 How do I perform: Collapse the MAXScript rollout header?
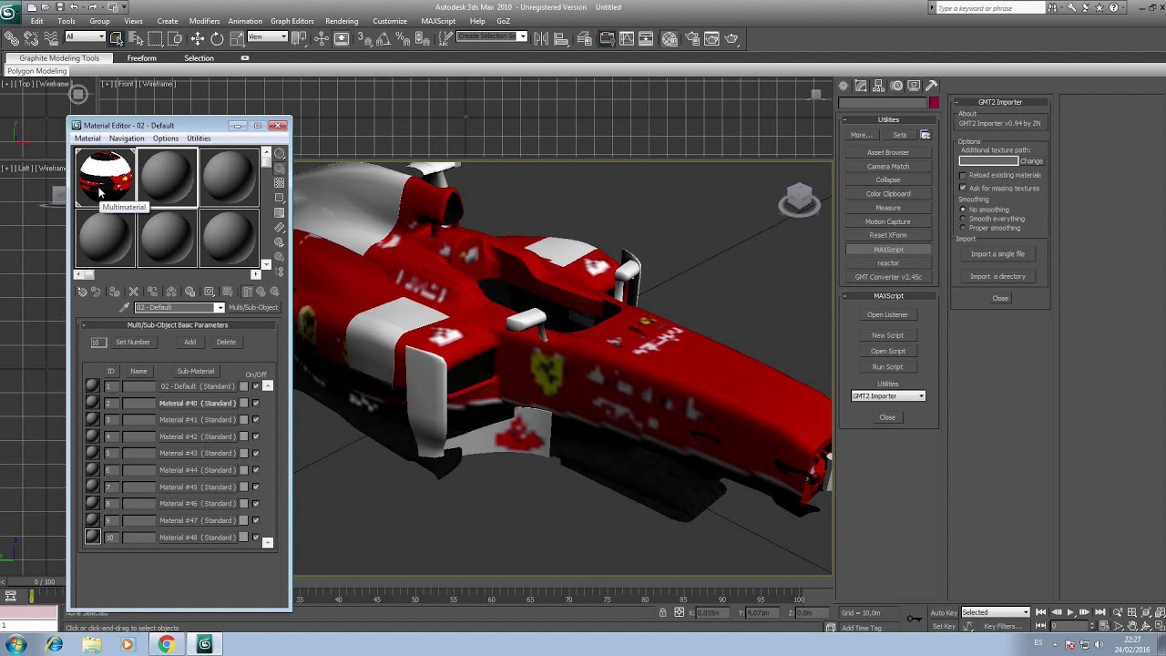[x=888, y=295]
